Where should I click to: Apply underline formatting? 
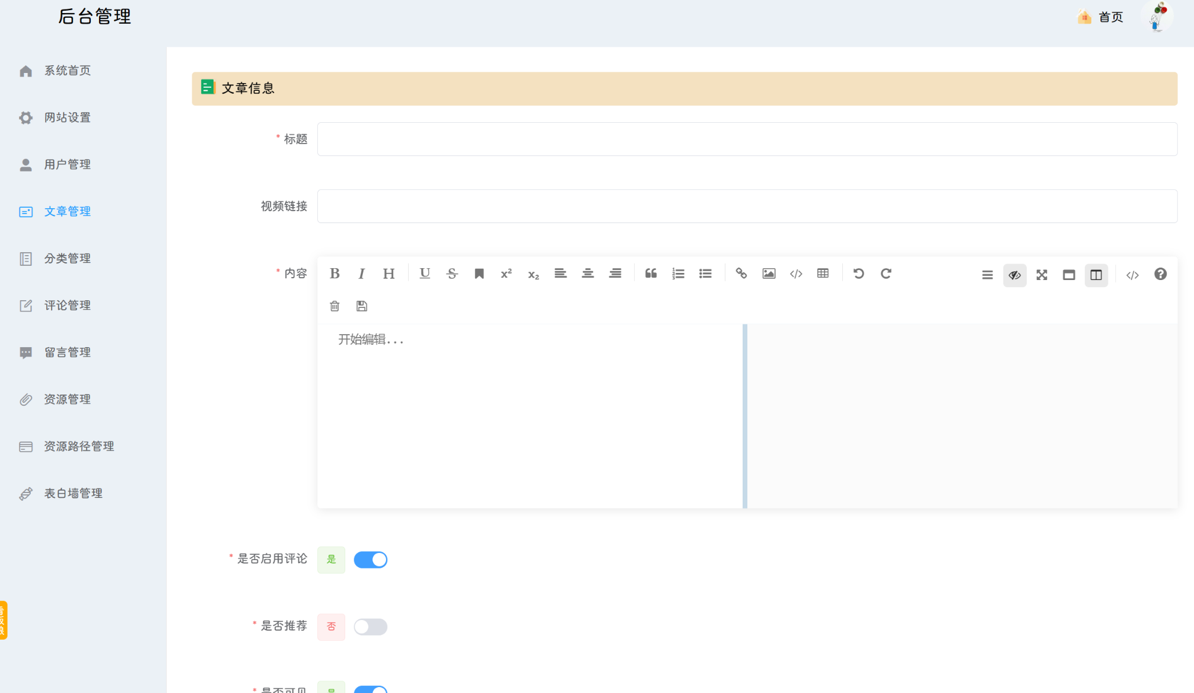[425, 274]
